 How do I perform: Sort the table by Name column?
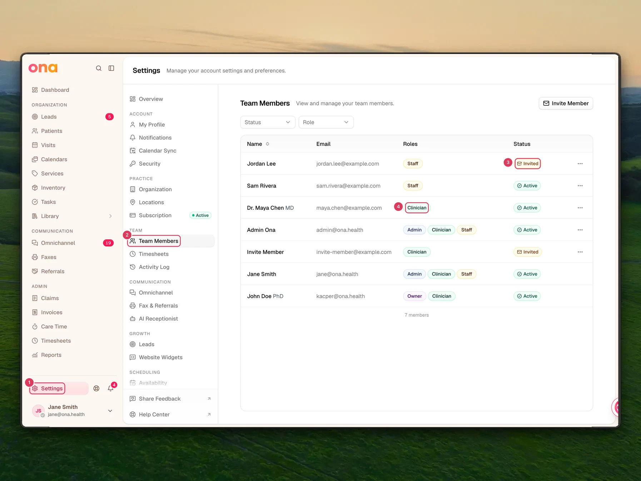tap(258, 144)
